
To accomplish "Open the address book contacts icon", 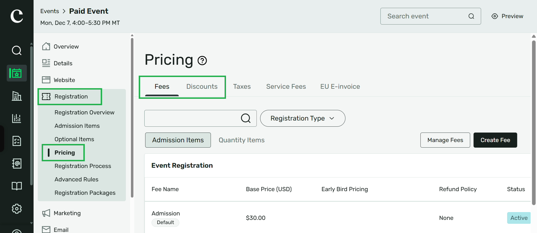I will (17, 164).
